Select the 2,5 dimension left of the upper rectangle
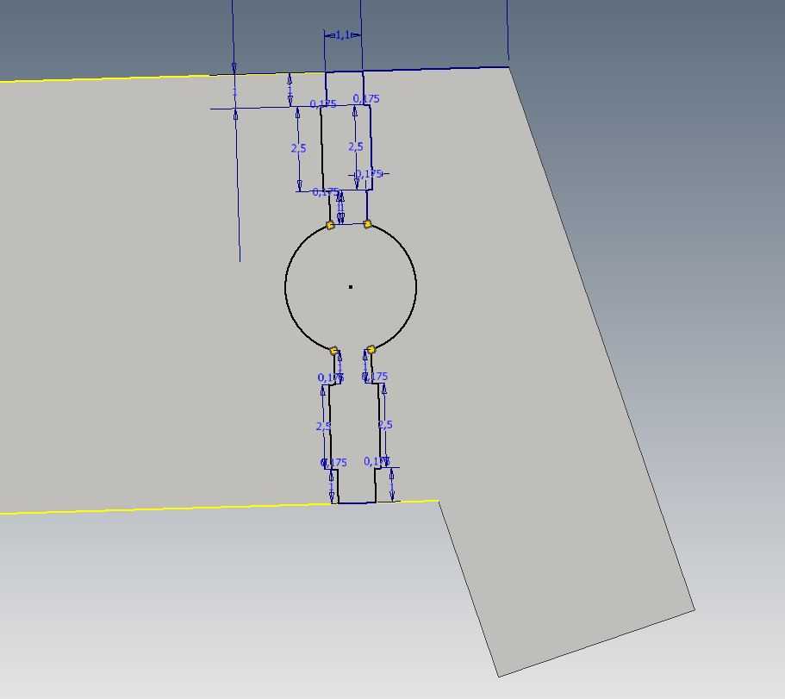This screenshot has height=699, width=785. tap(298, 148)
